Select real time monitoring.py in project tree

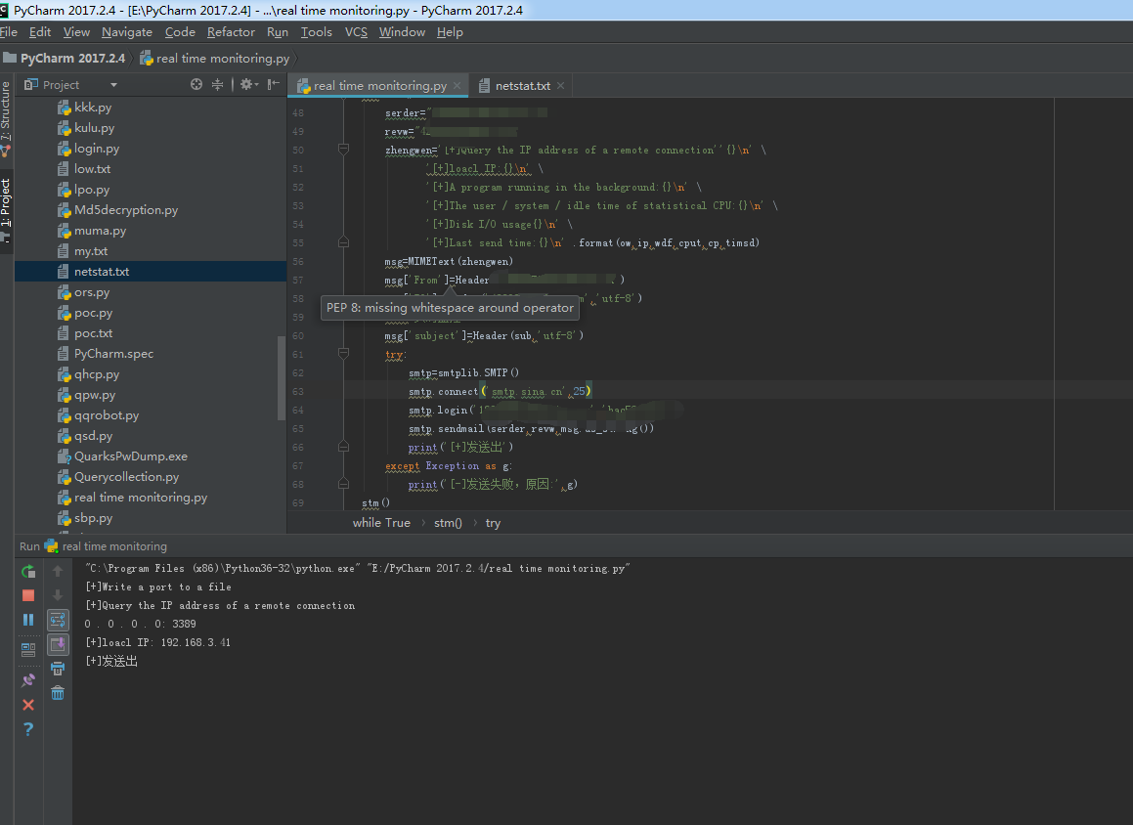coord(140,497)
